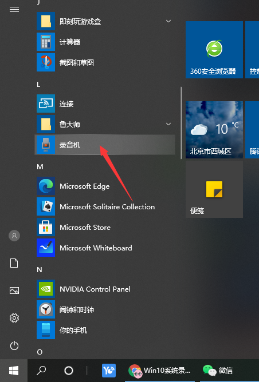Screen dimensions: 259x382
Task: Expand the 鲁大师 folder chevron
Action: pyautogui.click(x=168, y=124)
